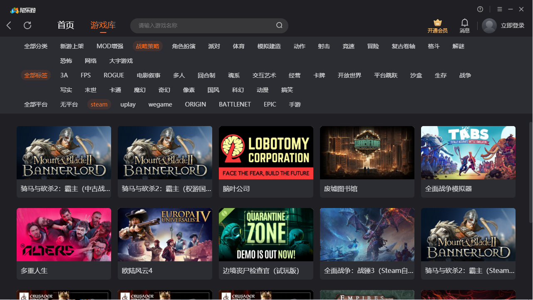Click the 立即登录 login link

coord(513,26)
